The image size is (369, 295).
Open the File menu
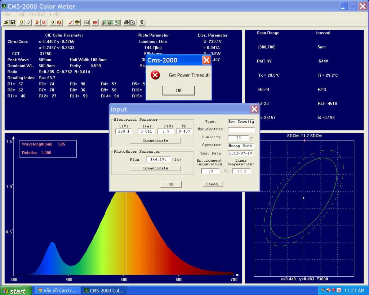tap(7, 14)
